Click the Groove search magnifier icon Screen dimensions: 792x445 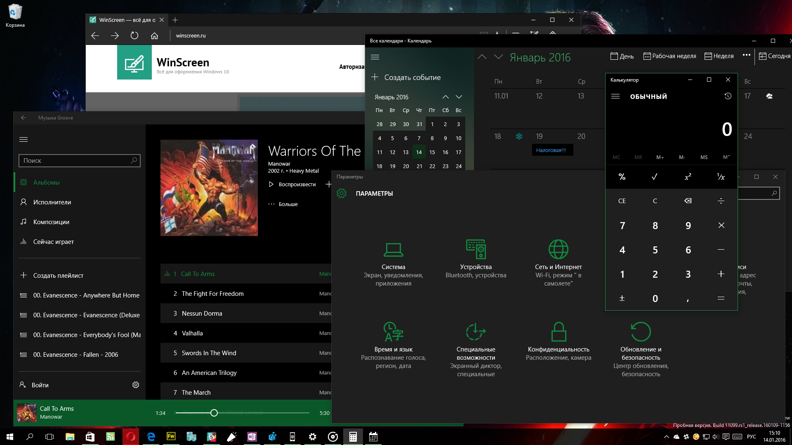(x=134, y=160)
